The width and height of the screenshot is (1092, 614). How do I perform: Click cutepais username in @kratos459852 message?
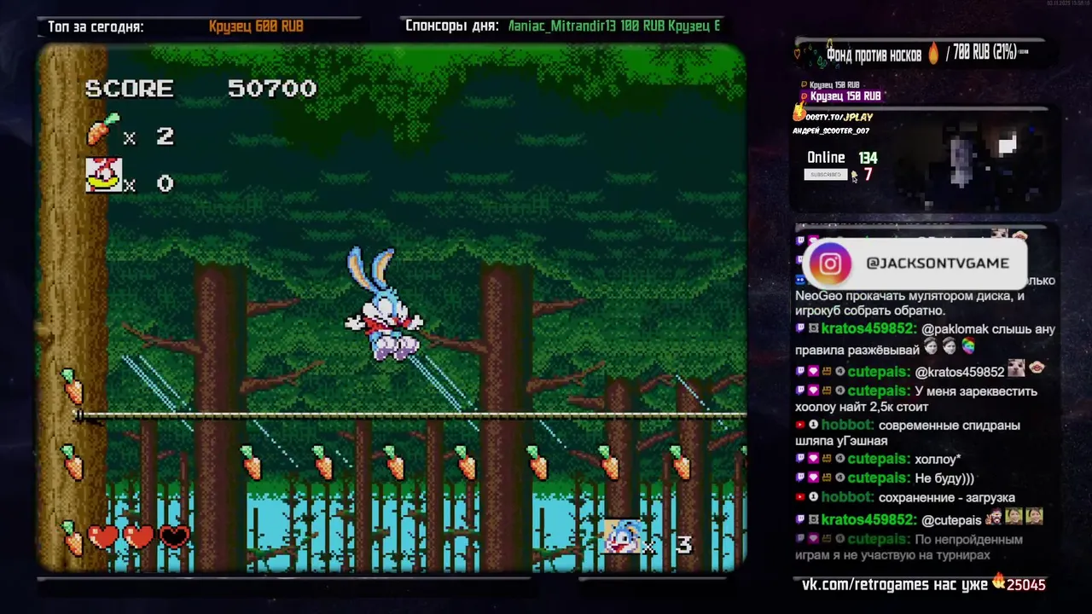(x=879, y=372)
